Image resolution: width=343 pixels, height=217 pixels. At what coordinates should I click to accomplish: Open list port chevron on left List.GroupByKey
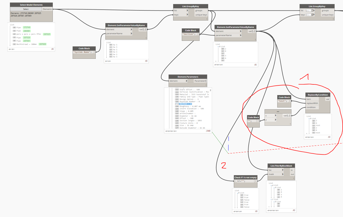(x=187, y=11)
